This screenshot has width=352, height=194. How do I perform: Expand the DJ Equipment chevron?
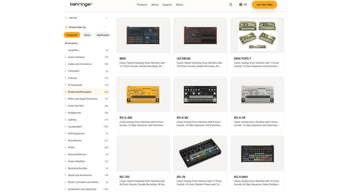click(x=65, y=85)
